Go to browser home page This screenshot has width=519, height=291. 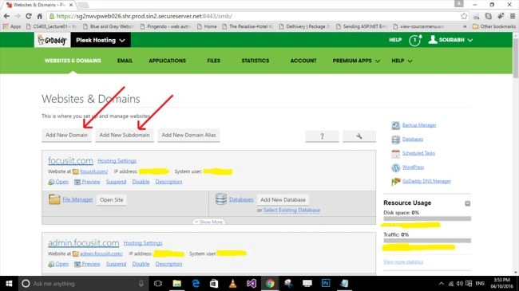coord(39,16)
